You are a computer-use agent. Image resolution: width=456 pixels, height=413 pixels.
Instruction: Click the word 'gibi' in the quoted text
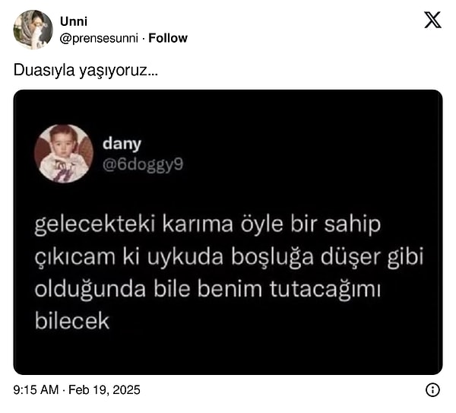405,258
